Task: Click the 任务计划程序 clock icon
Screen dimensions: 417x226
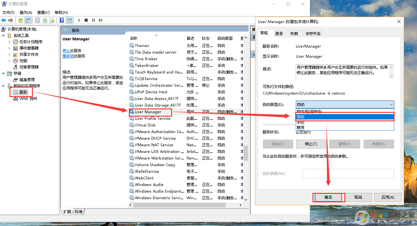Action: (x=15, y=42)
